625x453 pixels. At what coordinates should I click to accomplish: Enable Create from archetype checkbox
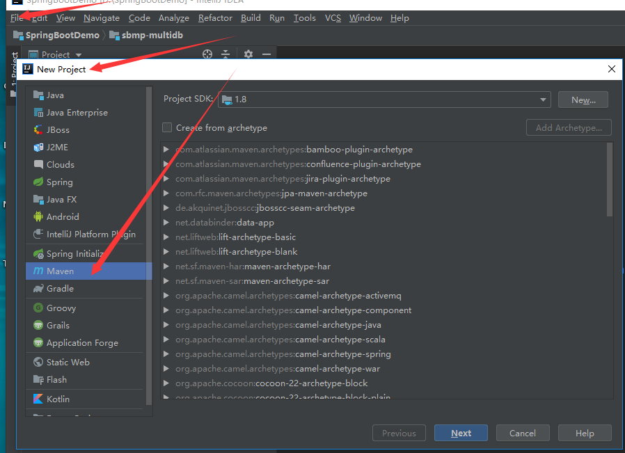tap(167, 127)
